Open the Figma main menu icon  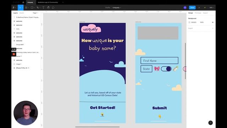pos(14,7)
